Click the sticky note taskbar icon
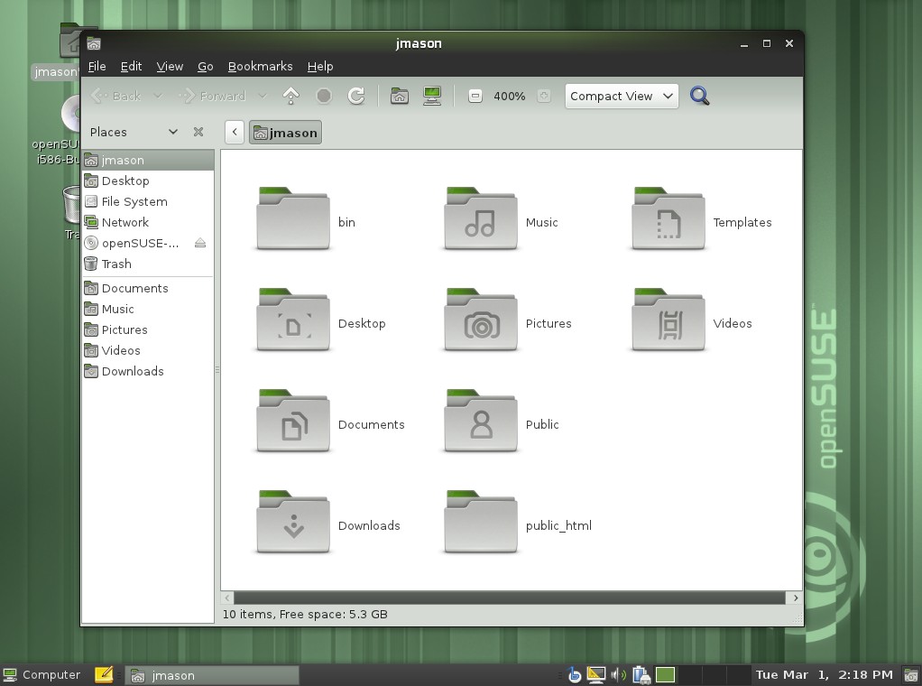This screenshot has width=922, height=686. pos(104,675)
